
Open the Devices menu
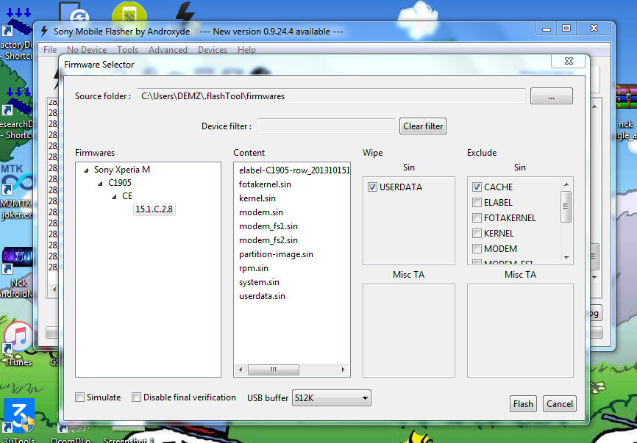[213, 49]
